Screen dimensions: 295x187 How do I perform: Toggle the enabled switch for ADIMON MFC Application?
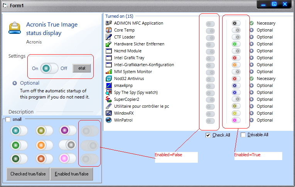(x=236, y=23)
